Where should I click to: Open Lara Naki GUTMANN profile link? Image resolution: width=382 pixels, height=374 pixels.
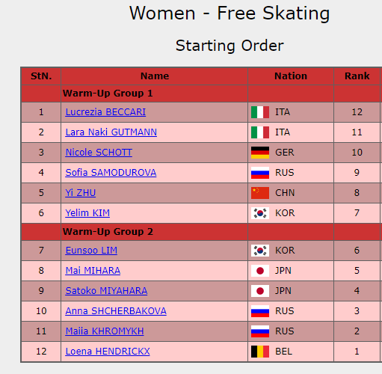111,132
